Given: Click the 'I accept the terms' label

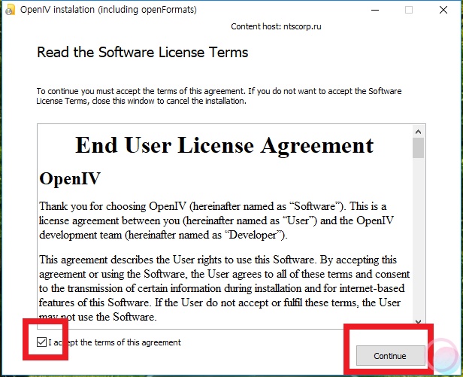Looking at the screenshot, I should [x=114, y=342].
